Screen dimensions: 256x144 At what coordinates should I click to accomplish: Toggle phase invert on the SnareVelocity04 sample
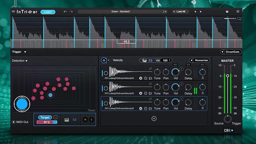(150, 69)
